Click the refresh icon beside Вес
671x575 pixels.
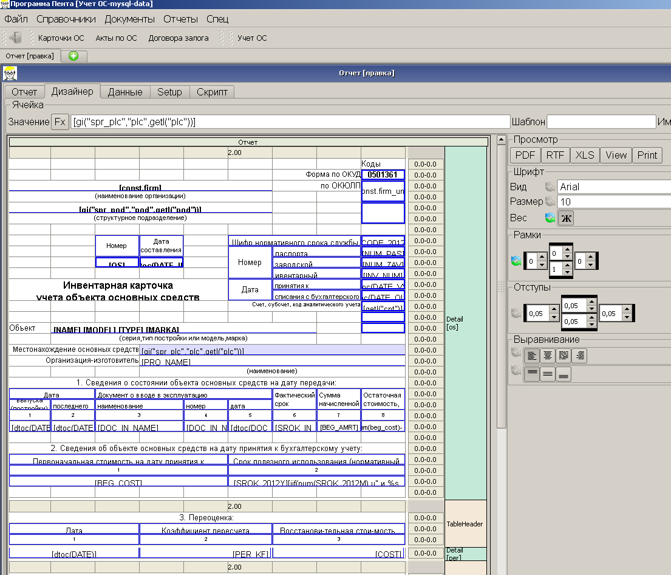[550, 218]
